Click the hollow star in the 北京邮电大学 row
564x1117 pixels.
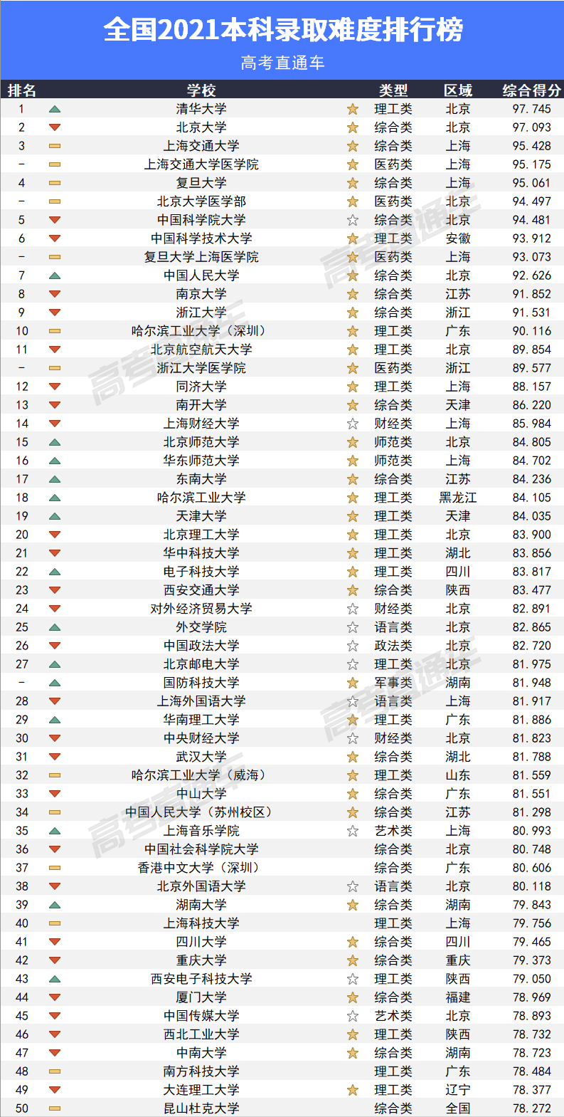[352, 664]
